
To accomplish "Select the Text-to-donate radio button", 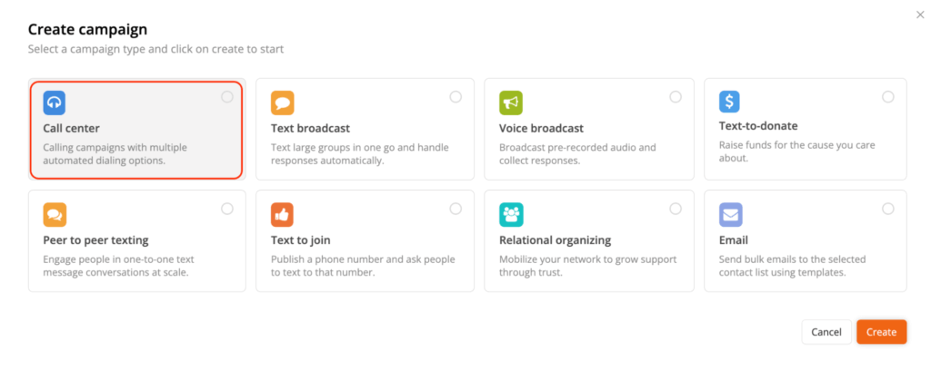I will click(888, 97).
